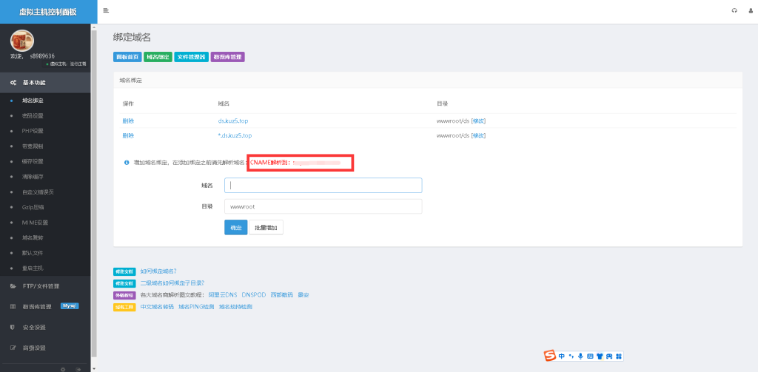
Task: Open the DNSPOD tutorial link
Action: tap(253, 294)
